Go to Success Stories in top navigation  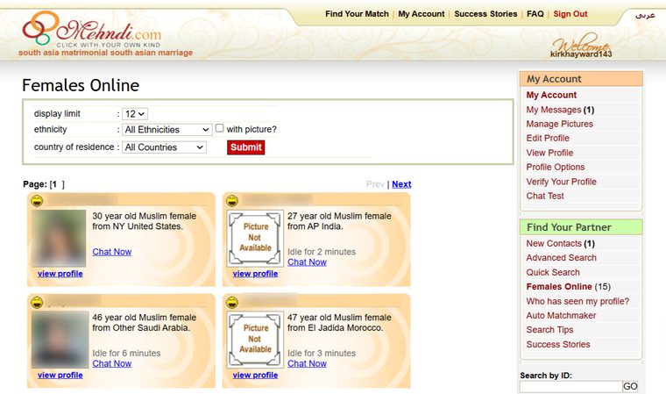pos(485,14)
